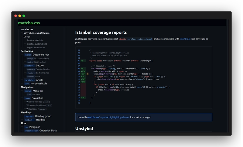Click x303 coverage count on line 12
Image resolution: width=243 pixels, height=147 pixels.
point(83,79)
